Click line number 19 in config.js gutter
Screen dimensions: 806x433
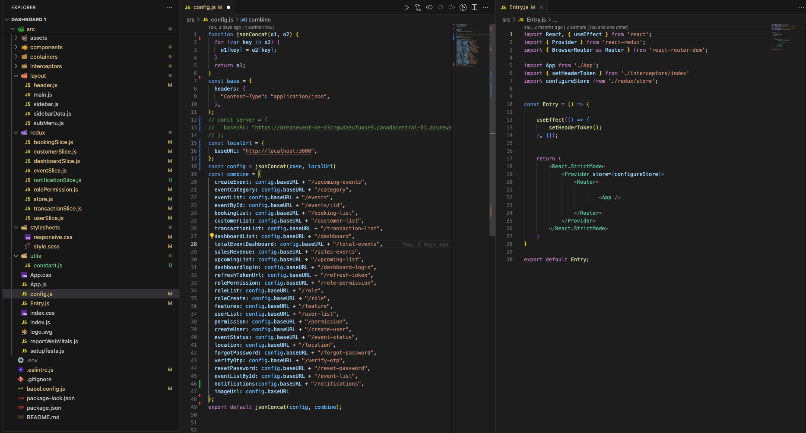194,174
